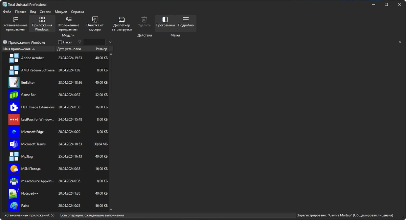Click the Total Uninstall title bar icon

click(5, 5)
